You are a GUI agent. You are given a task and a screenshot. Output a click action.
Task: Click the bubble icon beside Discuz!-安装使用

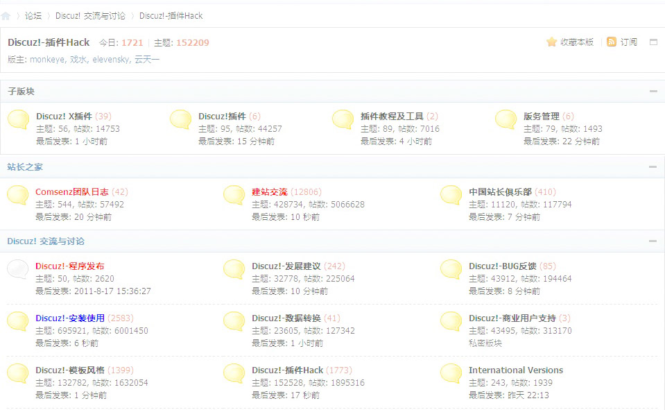tap(18, 322)
